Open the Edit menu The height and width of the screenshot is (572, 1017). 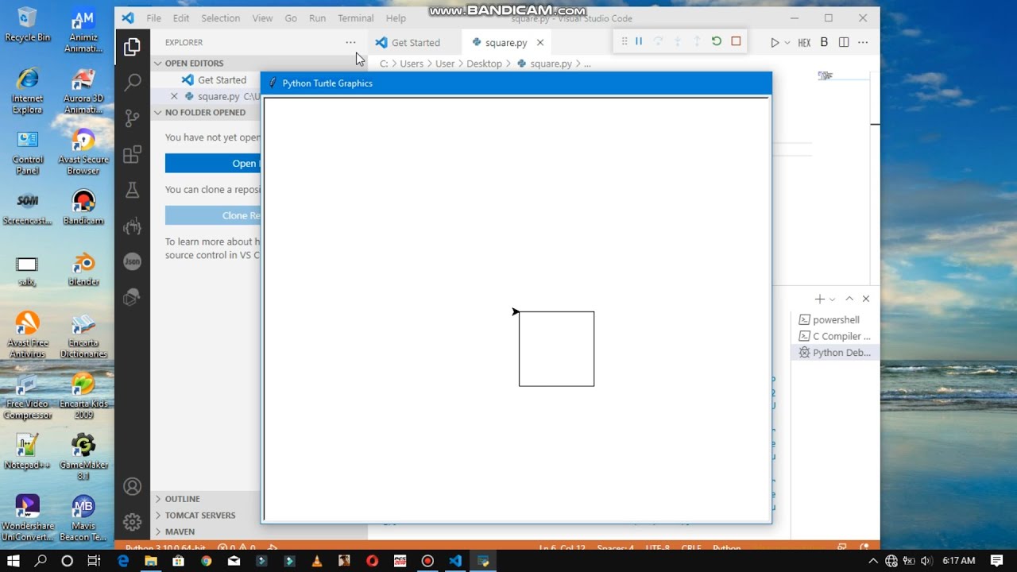(181, 17)
